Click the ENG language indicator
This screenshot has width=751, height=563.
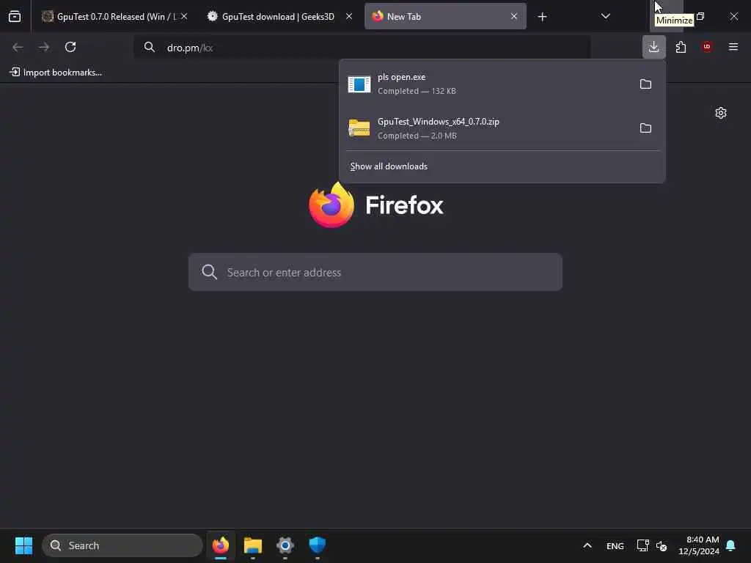615,545
